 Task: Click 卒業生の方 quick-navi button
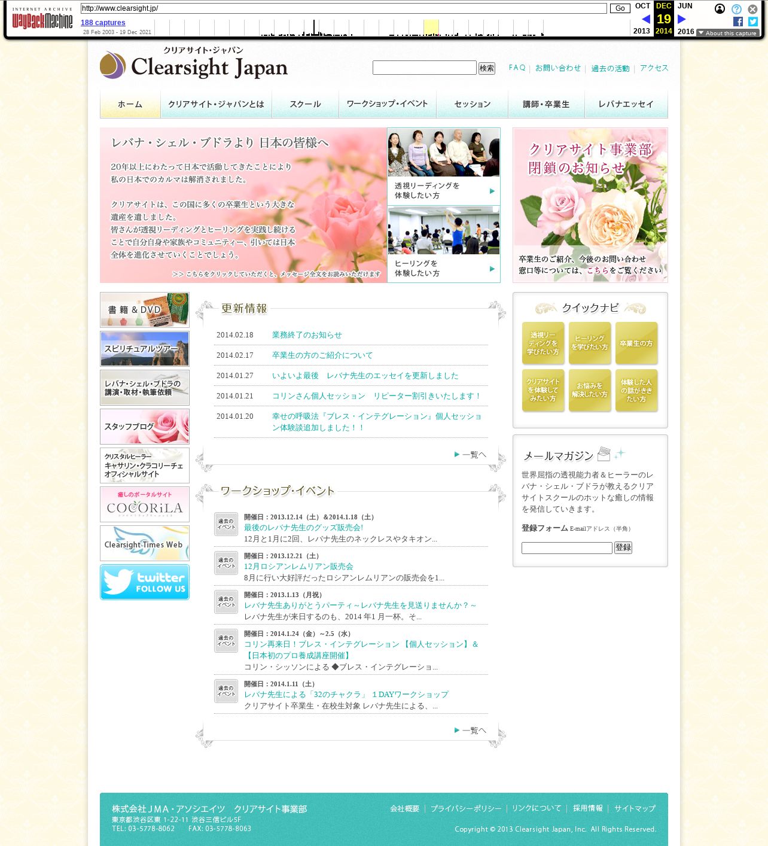(636, 343)
